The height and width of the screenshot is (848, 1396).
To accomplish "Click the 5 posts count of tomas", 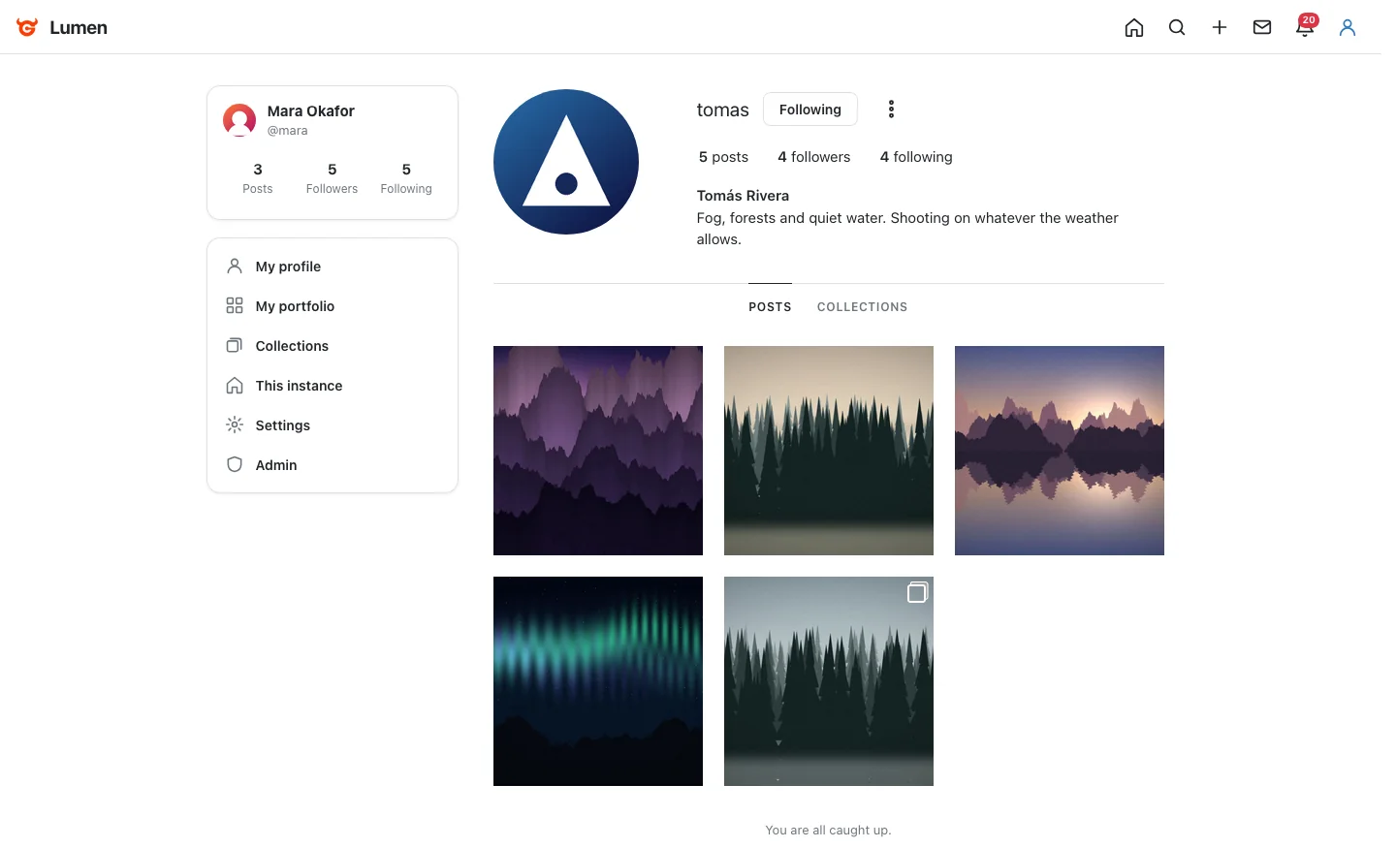I will (723, 157).
